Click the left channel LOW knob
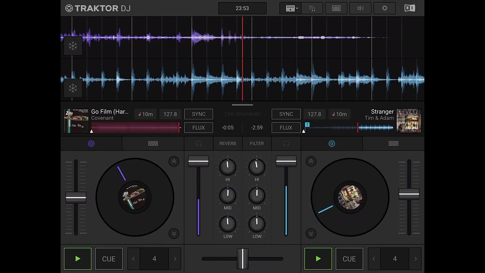Viewport: 485px width, 273px height. click(228, 224)
